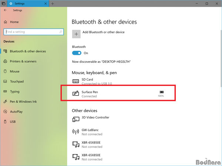The width and height of the screenshot is (222, 166).
Task: Click the AutoPlay icon in sidebar
Action: [x=5, y=112]
